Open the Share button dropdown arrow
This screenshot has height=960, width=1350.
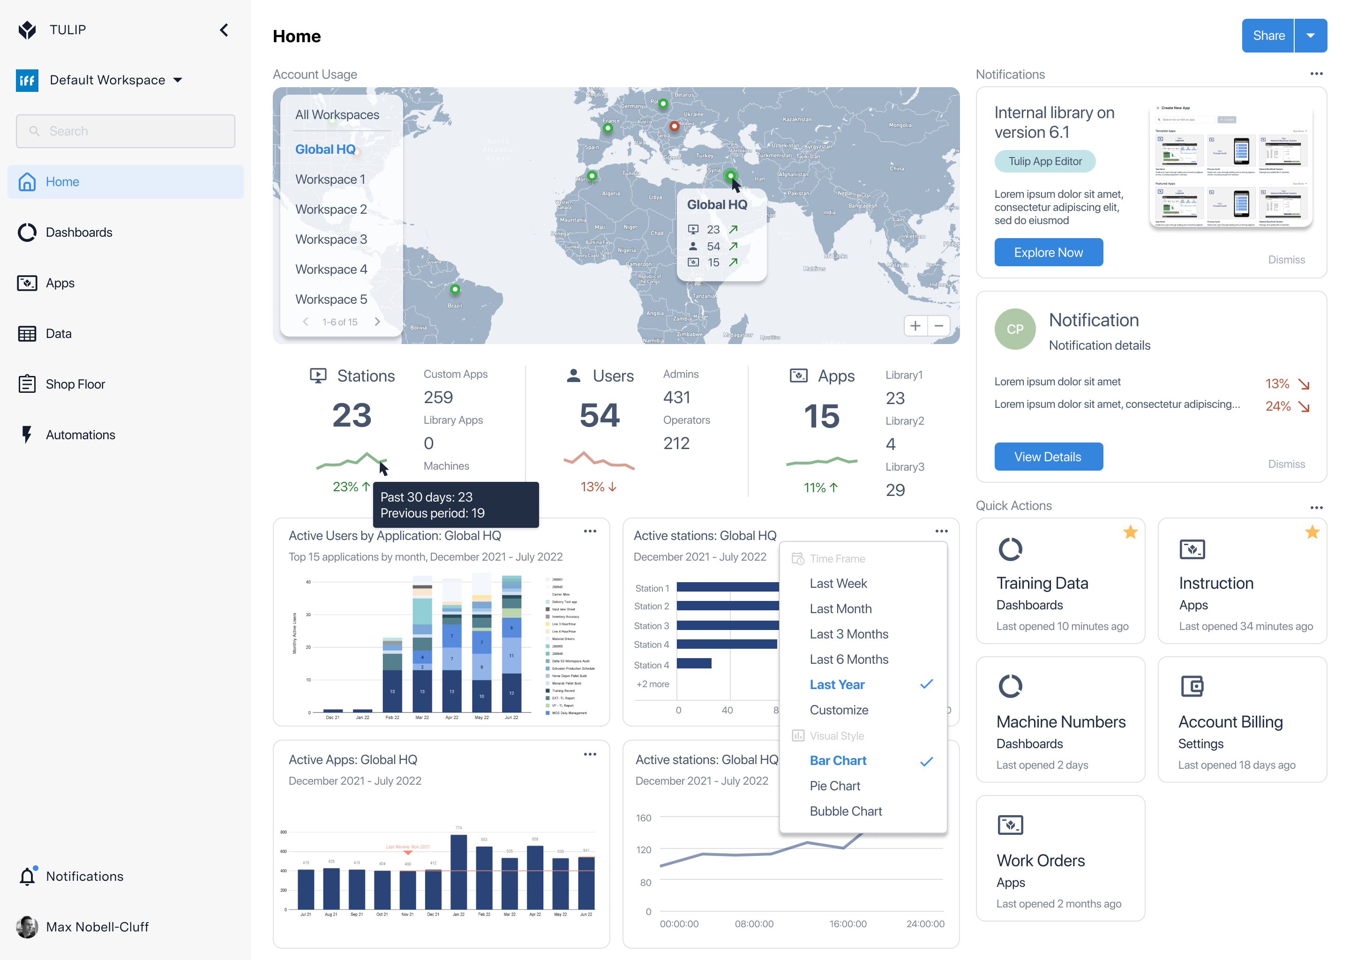(1311, 36)
